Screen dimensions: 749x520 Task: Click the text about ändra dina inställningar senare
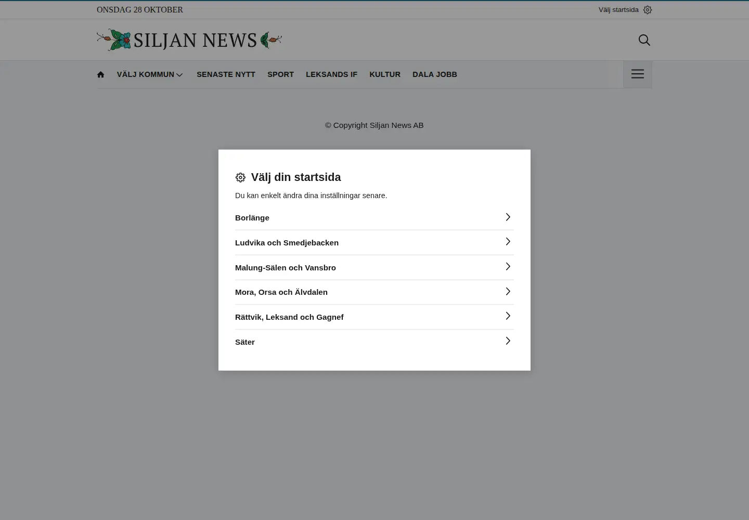(x=311, y=196)
